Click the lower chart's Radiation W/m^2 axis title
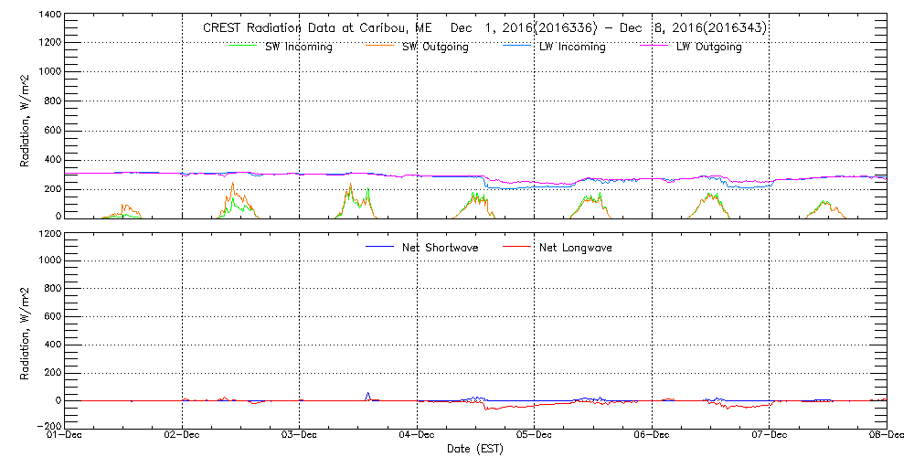The width and height of the screenshot is (914, 457). pos(27,330)
